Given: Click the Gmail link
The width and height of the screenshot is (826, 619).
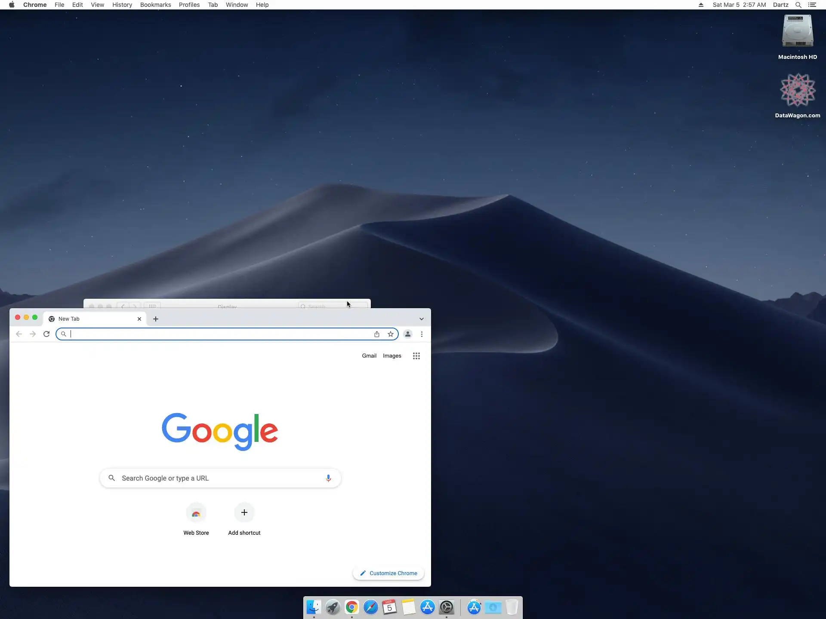Looking at the screenshot, I should pyautogui.click(x=369, y=356).
